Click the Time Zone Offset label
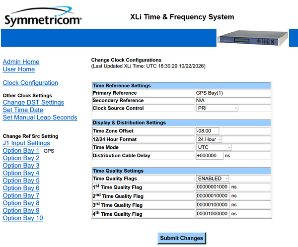This screenshot has height=247, width=298. (113, 131)
